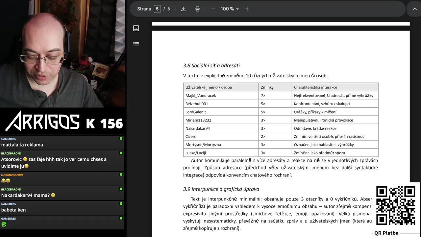Click the QR Platba code
This screenshot has height=237, width=421.
click(x=396, y=206)
